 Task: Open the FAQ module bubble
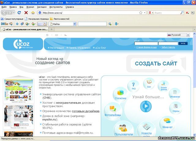134,86
